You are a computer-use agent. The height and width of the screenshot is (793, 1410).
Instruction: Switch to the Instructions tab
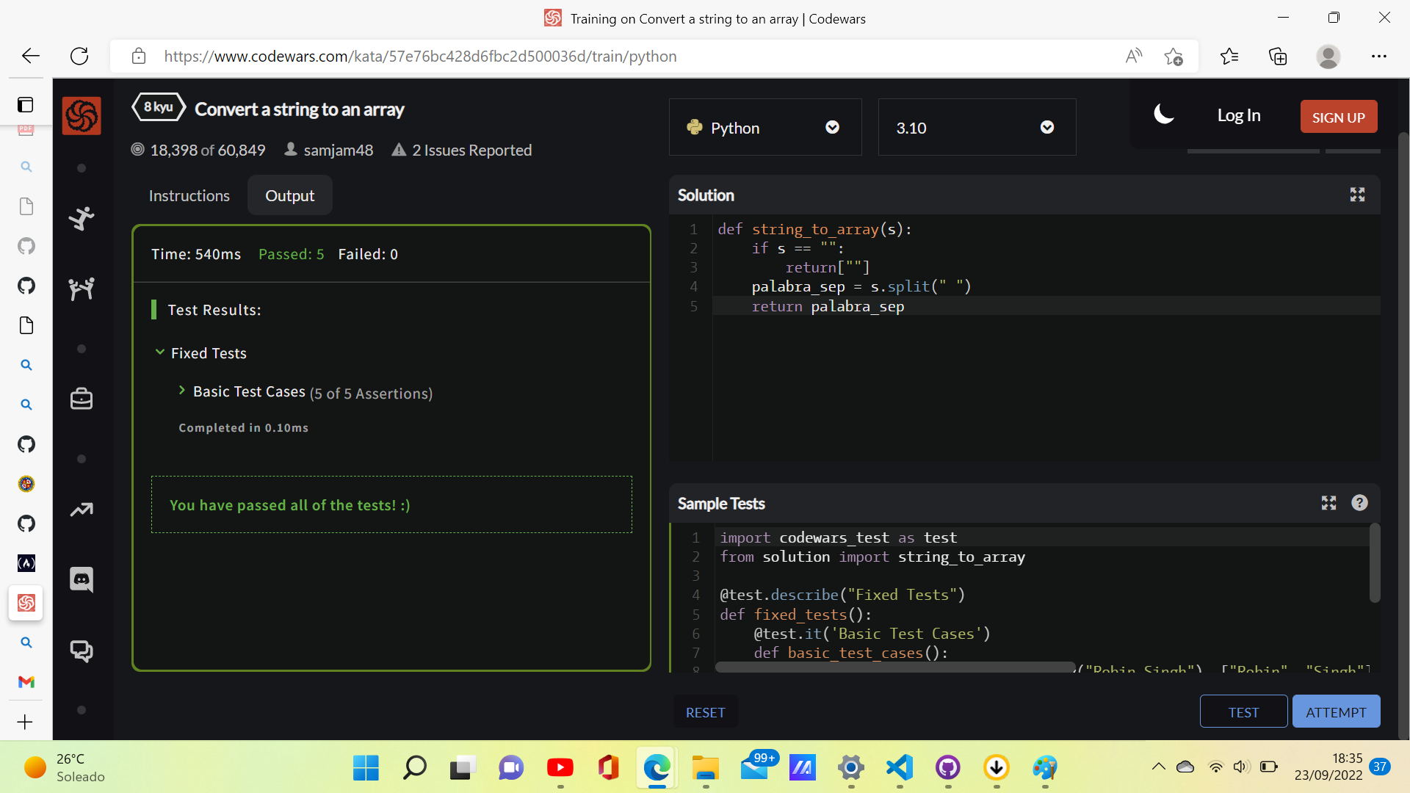click(189, 195)
